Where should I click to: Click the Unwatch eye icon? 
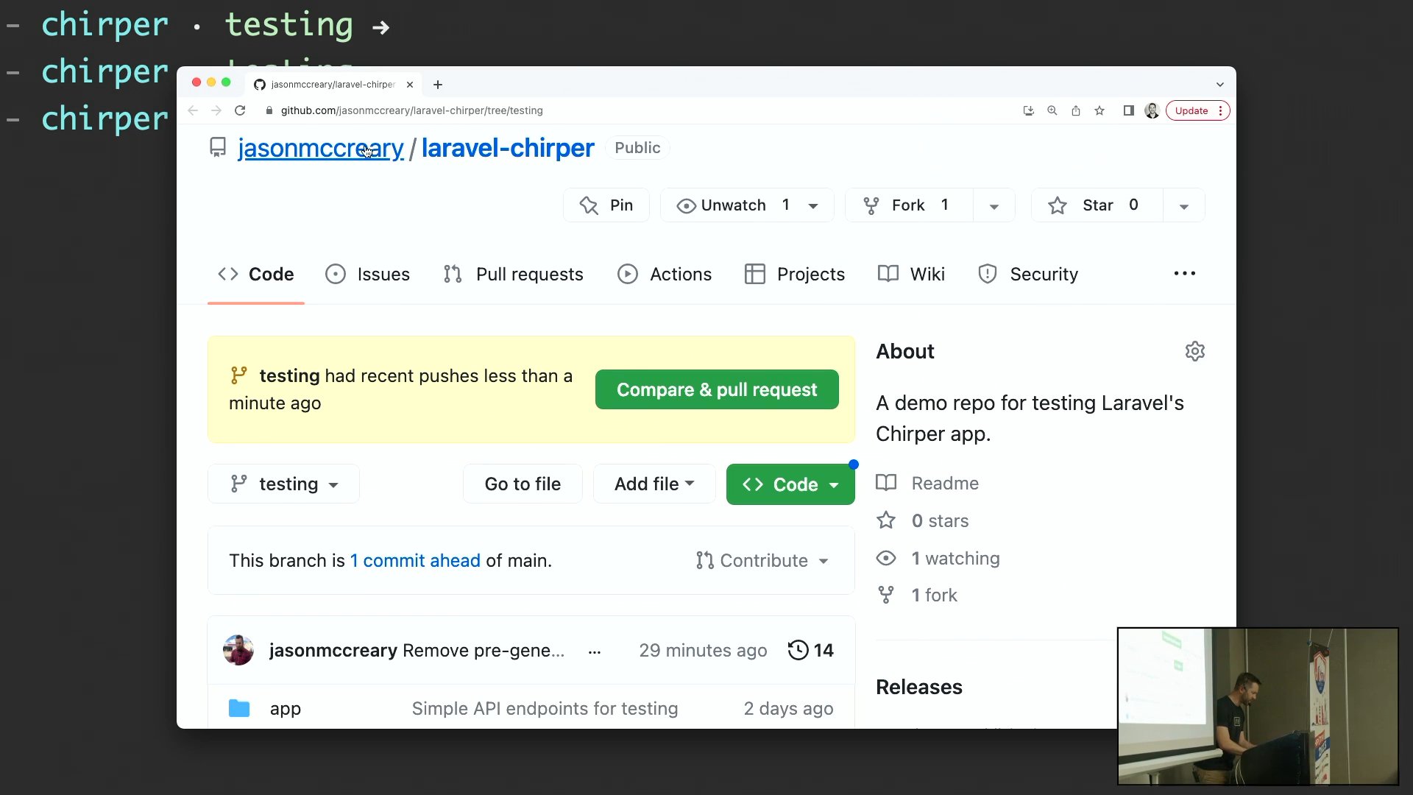point(685,205)
